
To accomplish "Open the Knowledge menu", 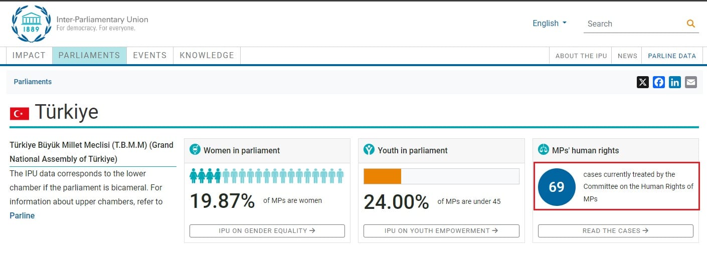I will 207,56.
